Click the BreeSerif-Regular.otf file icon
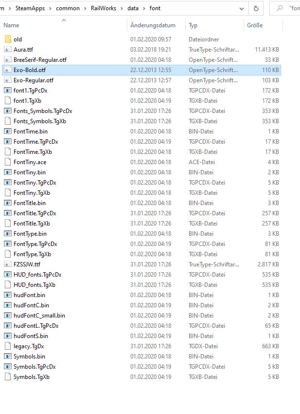 click(x=8, y=60)
